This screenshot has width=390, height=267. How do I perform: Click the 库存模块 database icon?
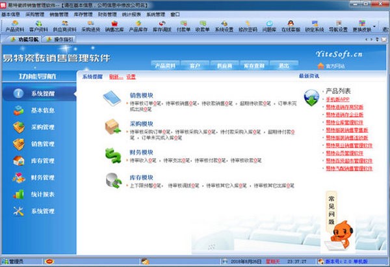111,181
